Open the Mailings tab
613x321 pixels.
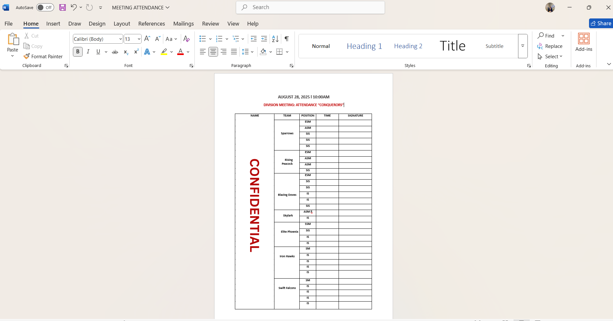[x=183, y=24]
